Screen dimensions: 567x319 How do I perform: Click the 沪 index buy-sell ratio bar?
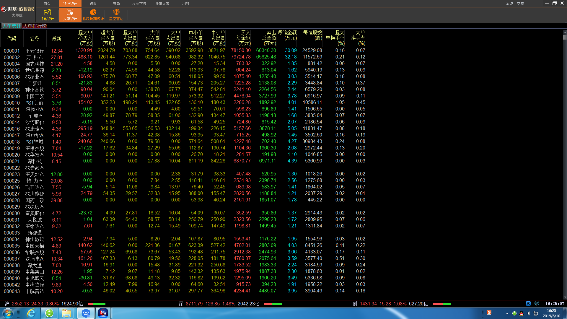(97, 304)
